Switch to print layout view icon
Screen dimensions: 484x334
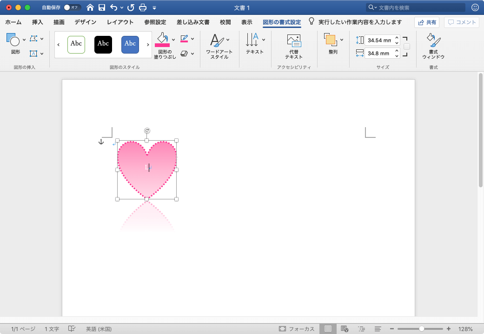328,329
